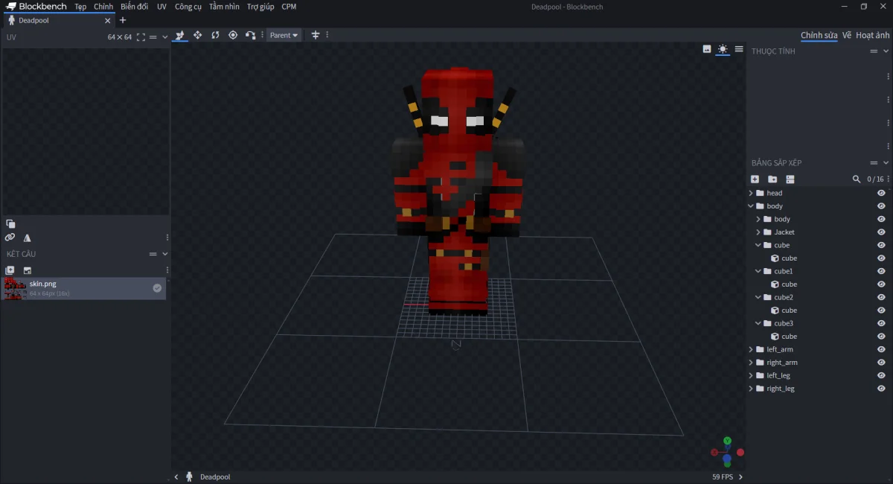Collapse the cube3 group
Viewport: 893px width, 484px height.
pyautogui.click(x=758, y=323)
